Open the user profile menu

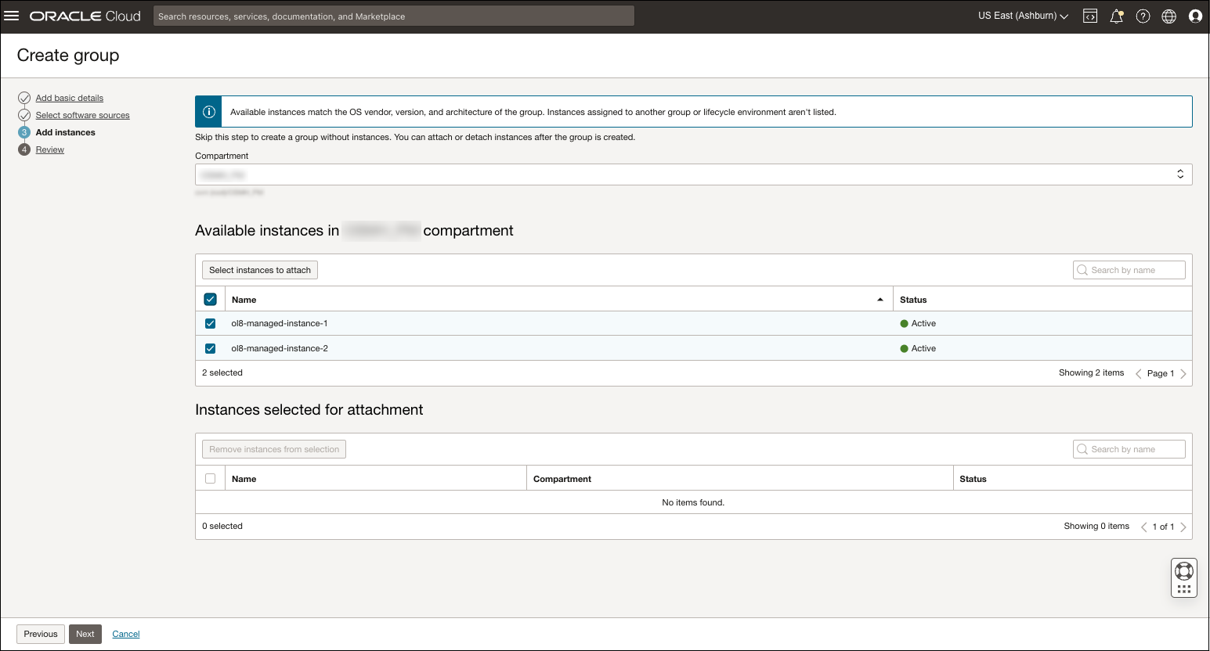(x=1194, y=16)
